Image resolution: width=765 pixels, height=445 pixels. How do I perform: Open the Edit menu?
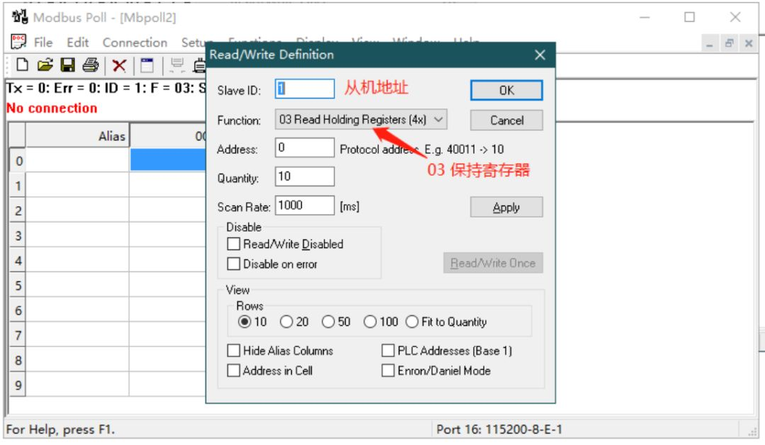click(x=78, y=43)
